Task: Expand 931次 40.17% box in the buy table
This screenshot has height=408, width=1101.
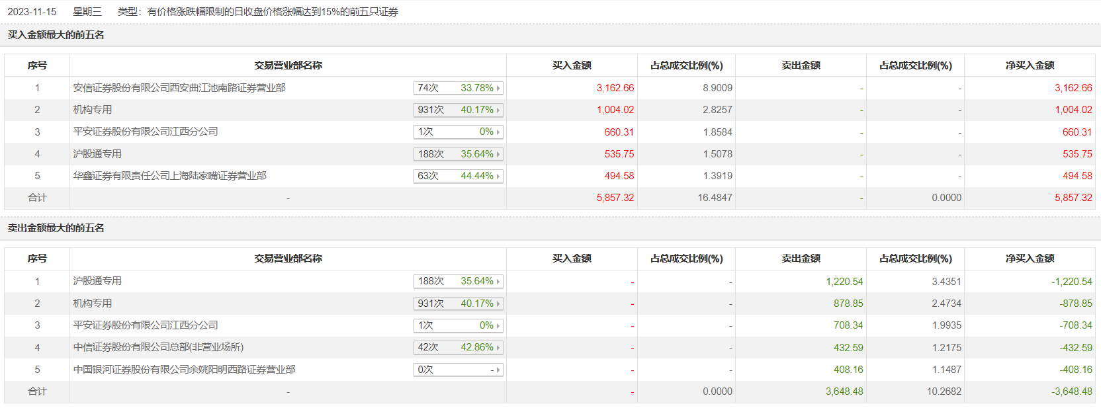Action: [x=459, y=110]
